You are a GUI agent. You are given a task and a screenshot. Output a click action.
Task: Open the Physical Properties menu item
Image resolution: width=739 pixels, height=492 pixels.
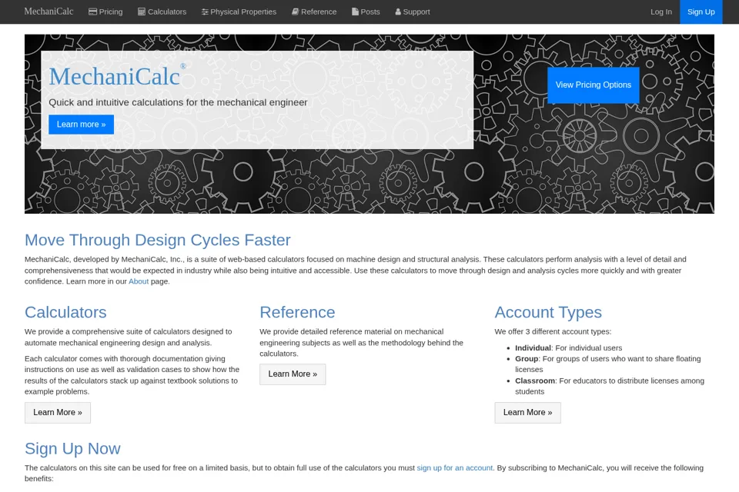pos(239,12)
